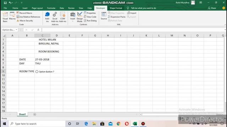Open Task View
This screenshot has width=227, height=127.
click(x=77, y=124)
